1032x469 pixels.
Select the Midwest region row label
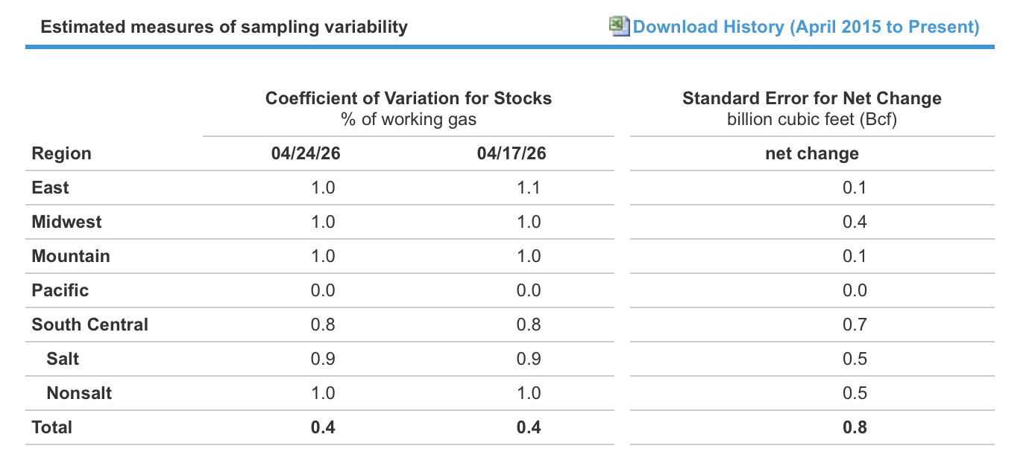67,222
